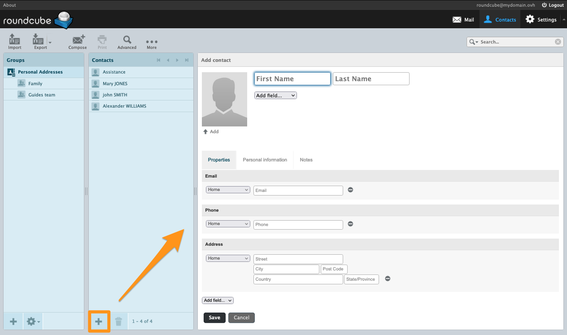
Task: Select the Guides team group
Action: 42,95
